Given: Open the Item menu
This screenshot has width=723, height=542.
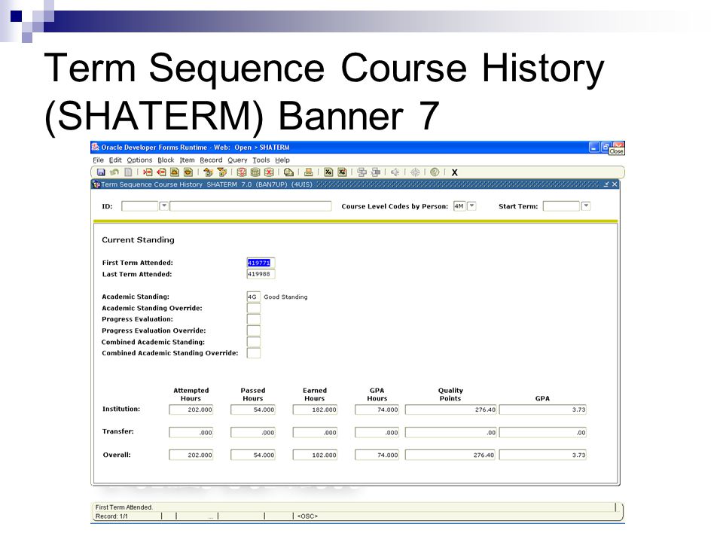Looking at the screenshot, I should point(188,160).
